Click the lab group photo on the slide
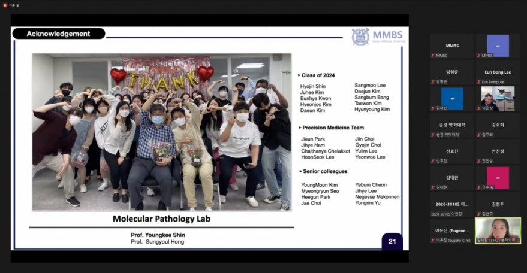The height and width of the screenshot is (273, 527). click(x=161, y=132)
